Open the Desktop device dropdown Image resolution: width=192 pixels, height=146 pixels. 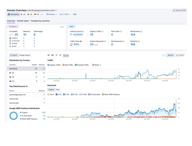click(52, 14)
